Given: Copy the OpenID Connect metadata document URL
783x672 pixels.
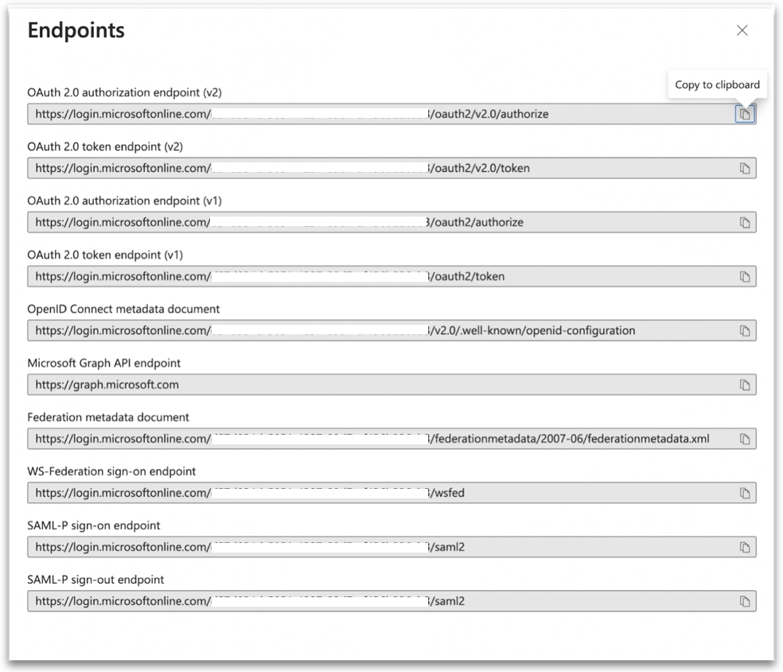Looking at the screenshot, I should (745, 330).
